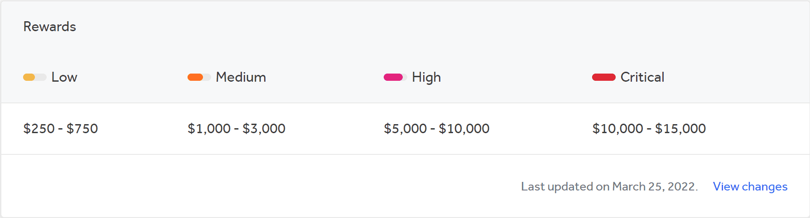810x218 pixels.
Task: Click the $10,000 - $15,000 reward range
Action: click(649, 129)
